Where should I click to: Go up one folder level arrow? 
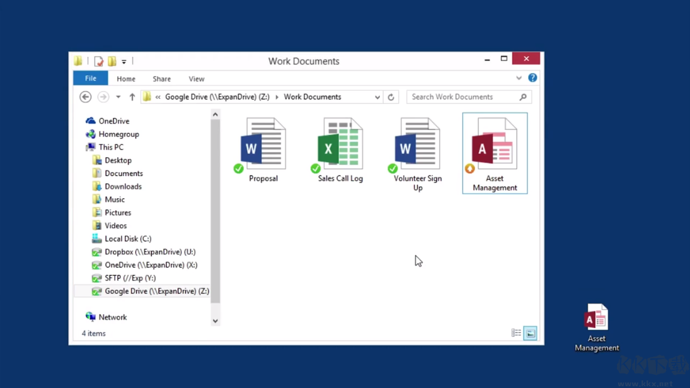point(132,97)
